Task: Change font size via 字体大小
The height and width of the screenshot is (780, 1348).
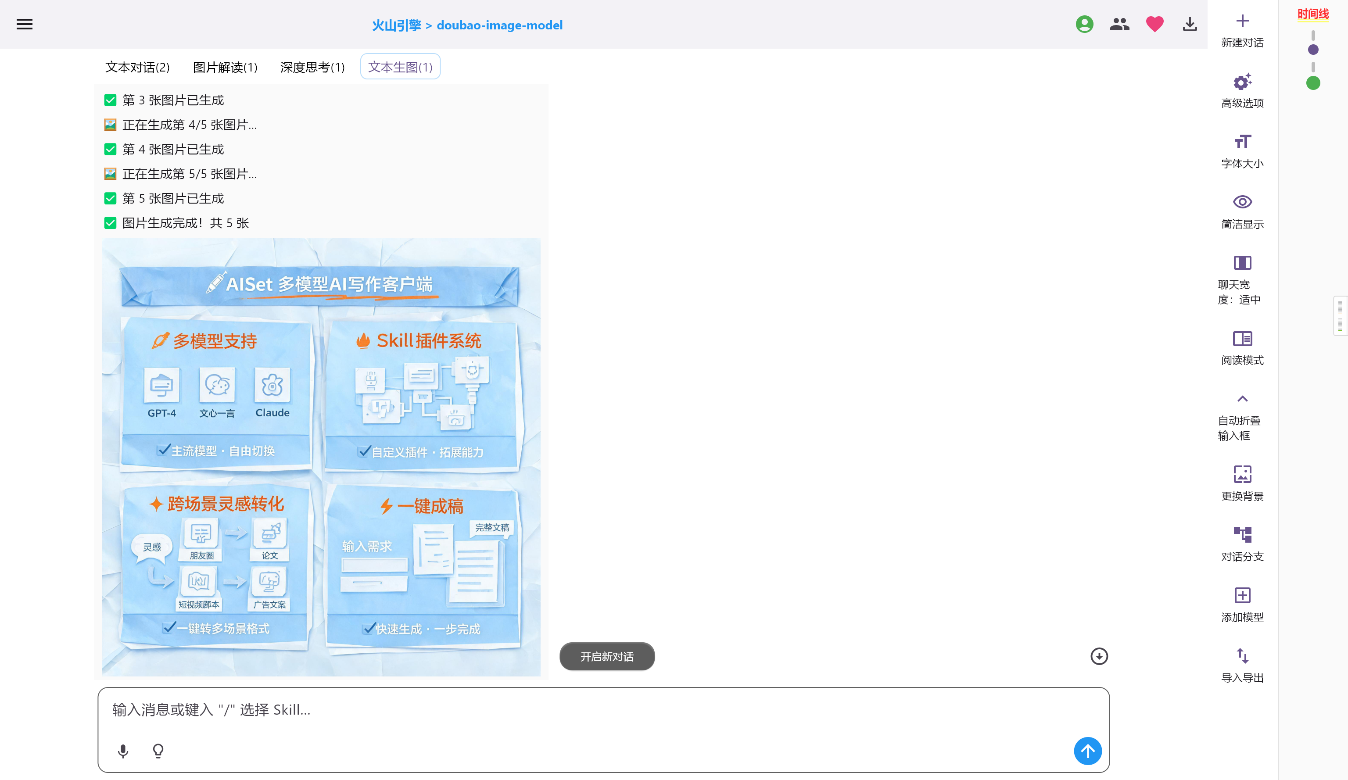Action: [x=1242, y=152]
